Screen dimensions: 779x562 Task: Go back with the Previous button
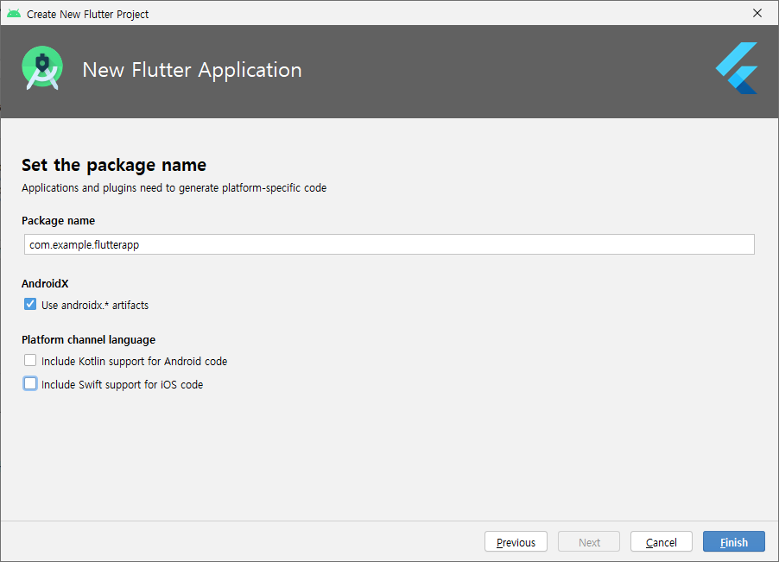coord(516,541)
